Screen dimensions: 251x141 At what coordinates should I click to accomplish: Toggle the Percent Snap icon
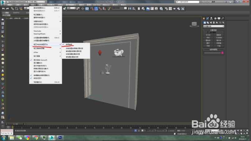(x=100, y=8)
